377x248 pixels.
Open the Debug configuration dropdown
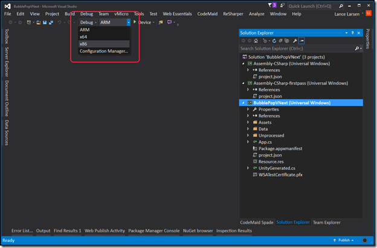(88, 22)
